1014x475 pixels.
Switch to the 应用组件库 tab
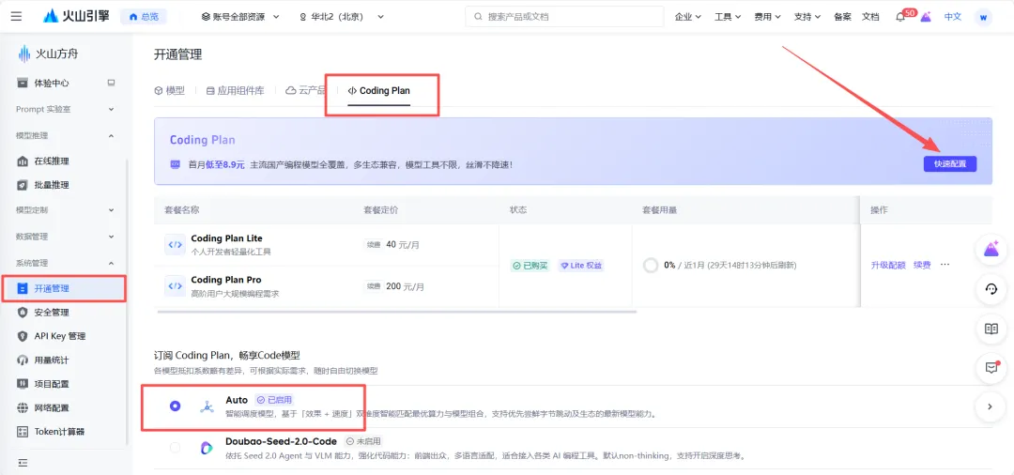[235, 90]
